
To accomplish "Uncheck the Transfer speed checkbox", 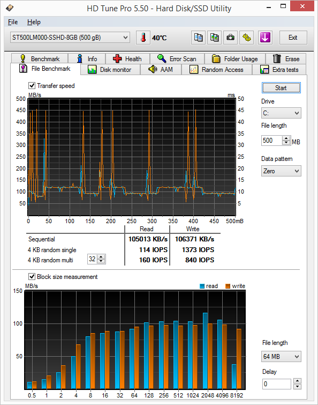I will point(32,85).
